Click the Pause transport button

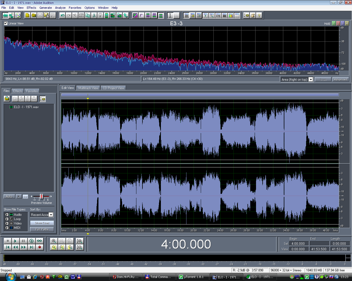(x=23, y=241)
